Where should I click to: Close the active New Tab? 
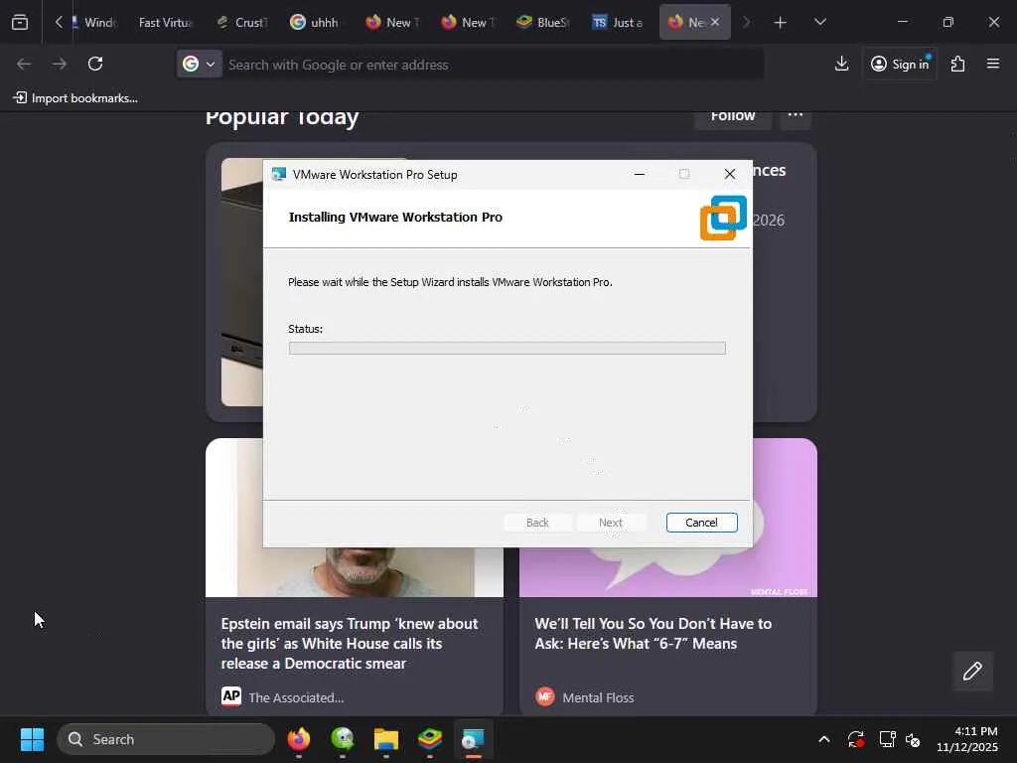pyautogui.click(x=715, y=22)
